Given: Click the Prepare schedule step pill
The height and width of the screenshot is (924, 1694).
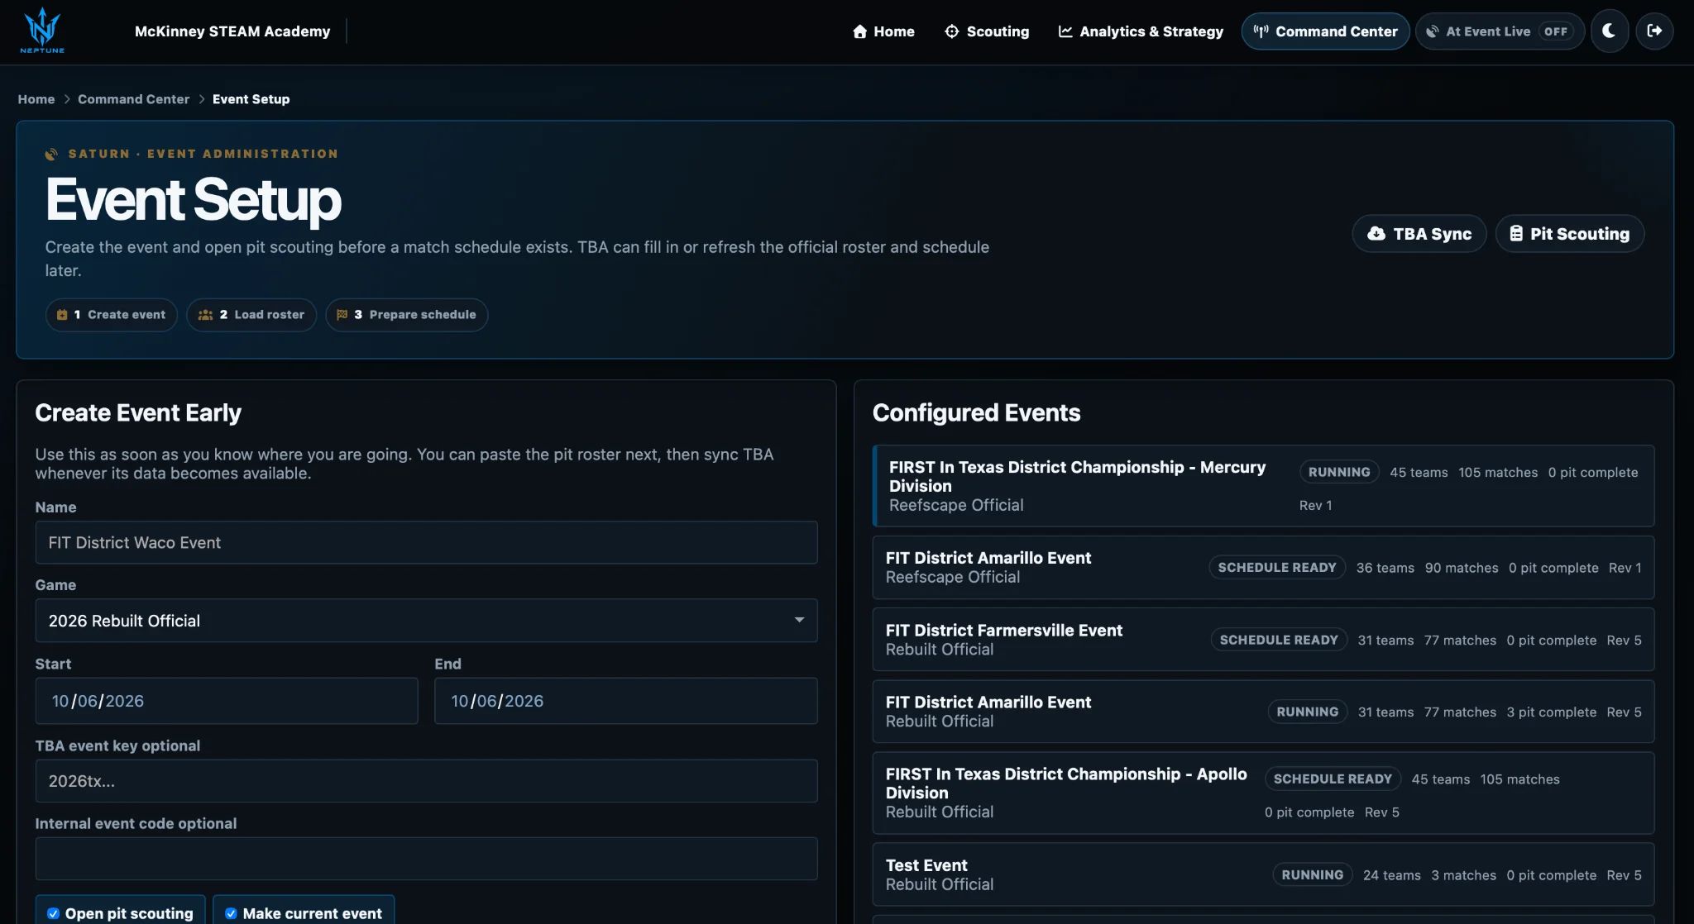Looking at the screenshot, I should (x=407, y=315).
